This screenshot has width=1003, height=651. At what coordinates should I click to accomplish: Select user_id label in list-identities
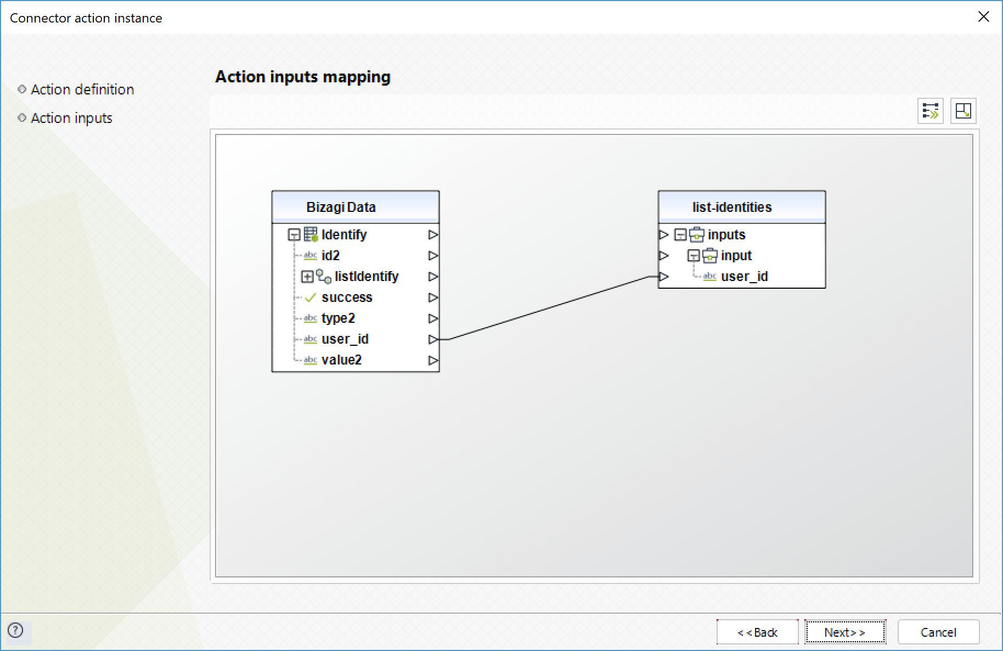pos(745,277)
